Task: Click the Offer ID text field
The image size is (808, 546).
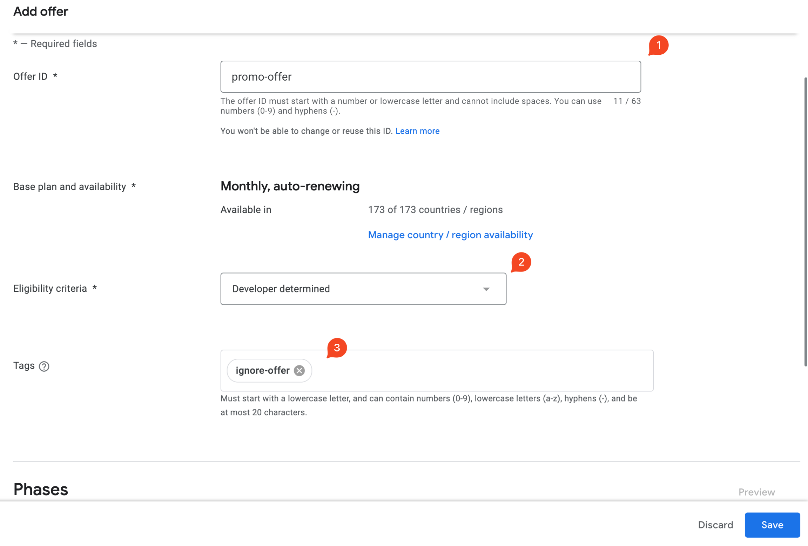Action: point(430,77)
